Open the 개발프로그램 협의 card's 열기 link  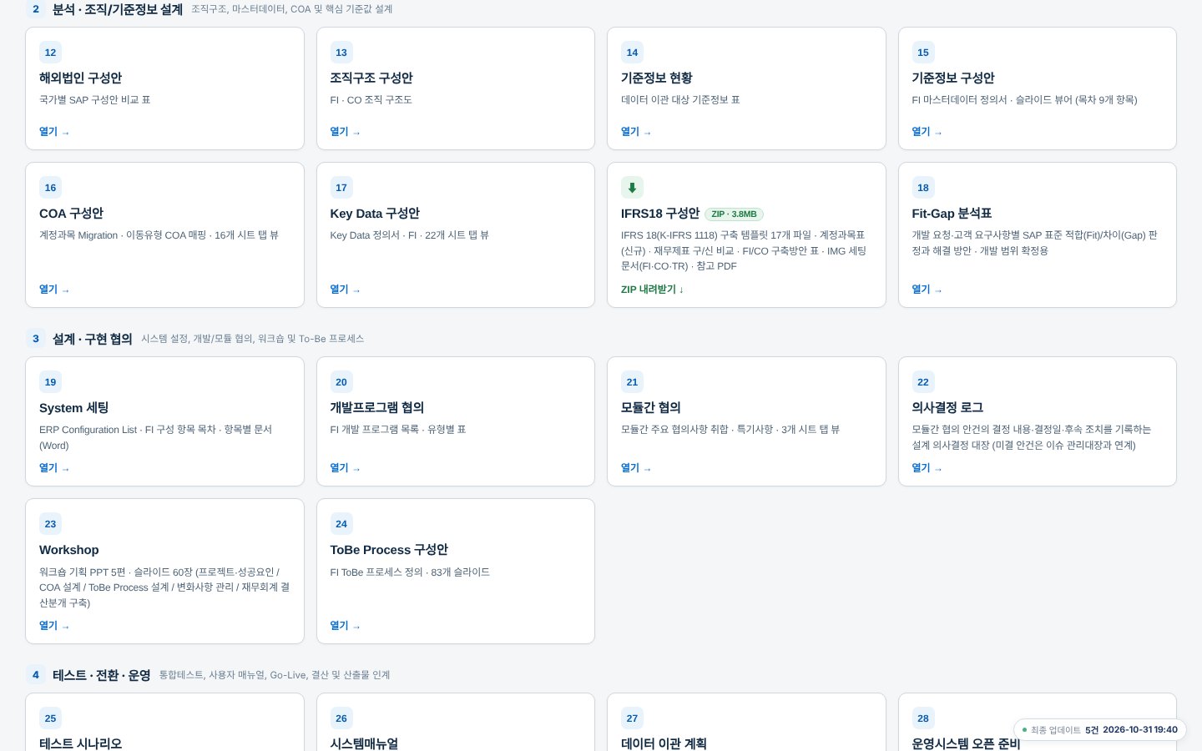pyautogui.click(x=345, y=468)
